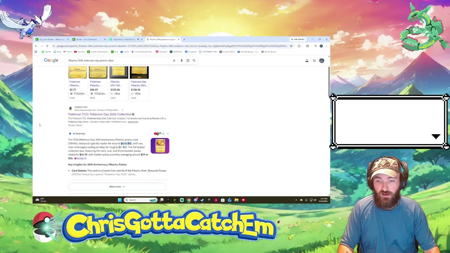Click the Google search text field
Image resolution: width=450 pixels, height=253 pixels.
pos(120,60)
